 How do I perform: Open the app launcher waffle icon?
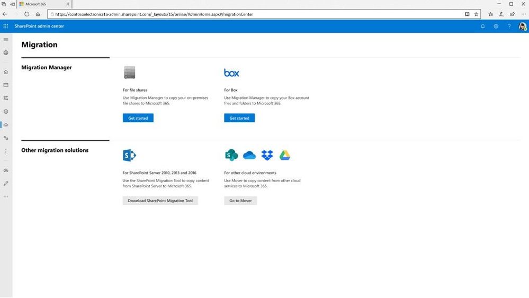6,26
